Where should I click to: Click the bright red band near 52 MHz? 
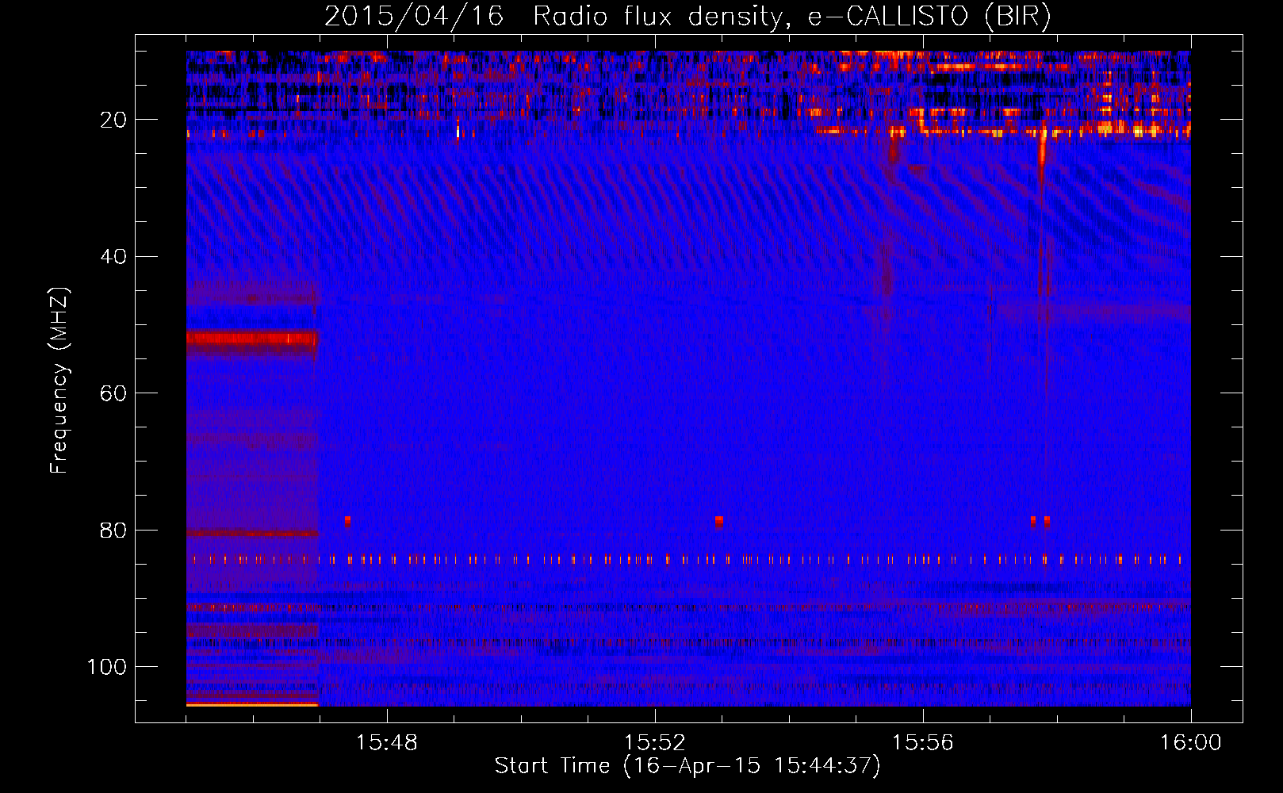(x=251, y=339)
